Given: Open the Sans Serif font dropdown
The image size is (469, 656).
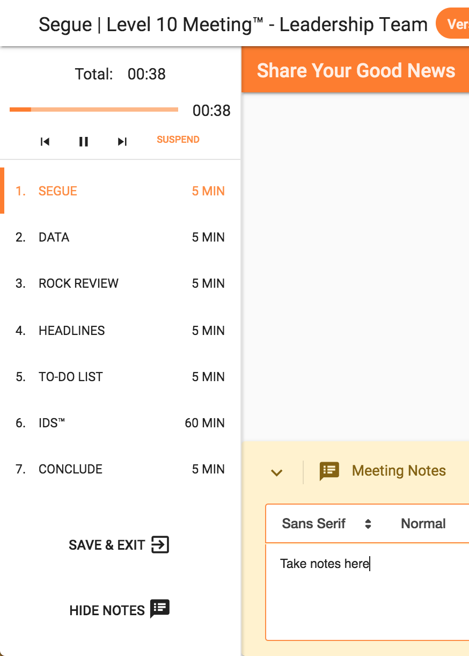Looking at the screenshot, I should 327,523.
